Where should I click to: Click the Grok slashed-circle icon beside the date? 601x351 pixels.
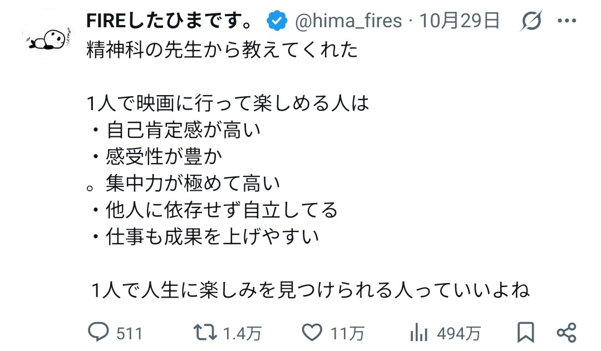tap(531, 22)
